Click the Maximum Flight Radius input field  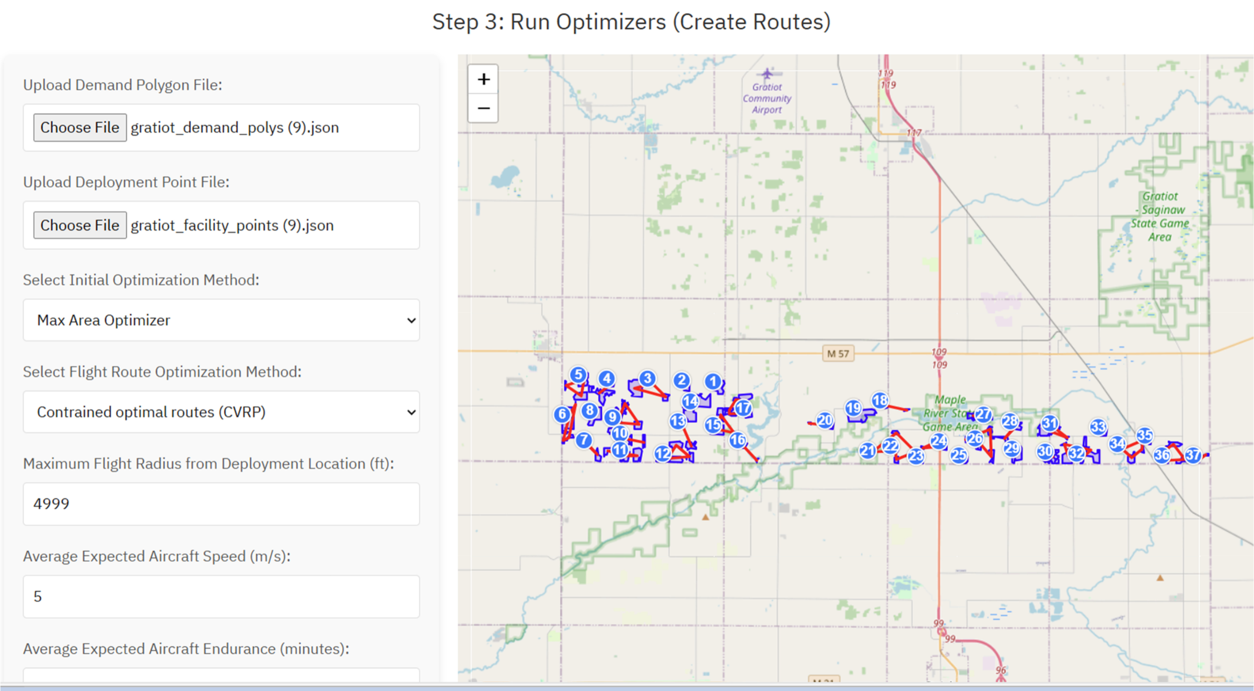tap(221, 504)
